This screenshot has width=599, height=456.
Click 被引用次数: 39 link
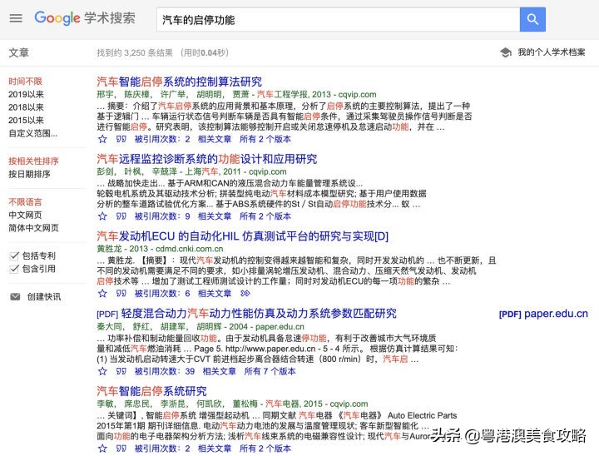(x=164, y=371)
